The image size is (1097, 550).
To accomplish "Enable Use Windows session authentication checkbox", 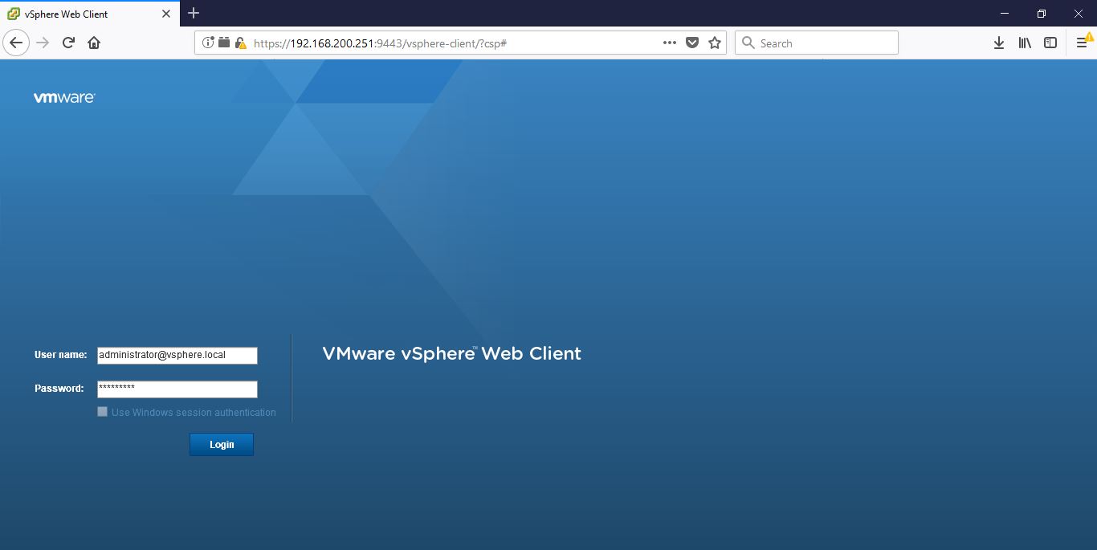I will coord(102,412).
